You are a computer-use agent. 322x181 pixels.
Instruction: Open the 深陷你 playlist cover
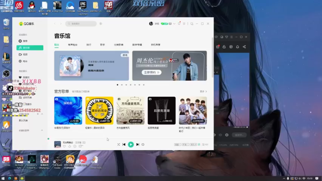pyautogui.click(x=68, y=111)
